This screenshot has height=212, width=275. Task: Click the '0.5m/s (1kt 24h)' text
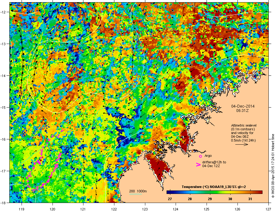pos(243,140)
